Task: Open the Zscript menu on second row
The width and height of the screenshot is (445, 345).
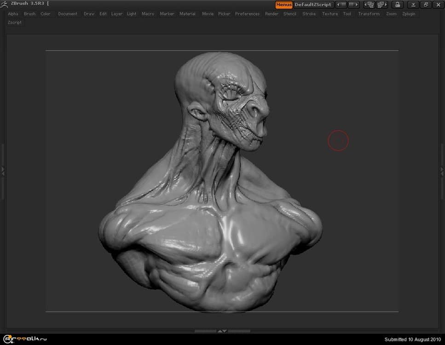Action: [15, 23]
